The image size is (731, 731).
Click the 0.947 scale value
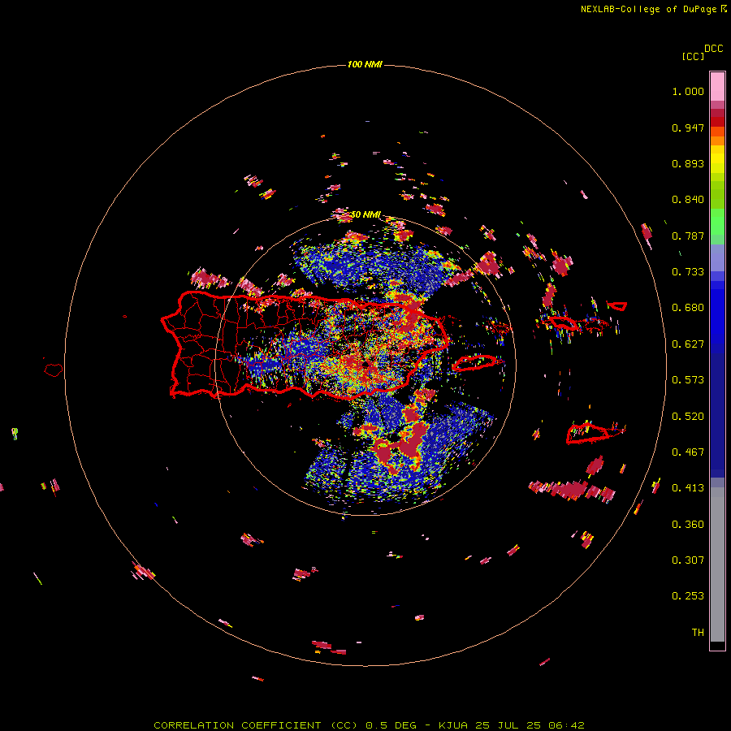pos(688,128)
